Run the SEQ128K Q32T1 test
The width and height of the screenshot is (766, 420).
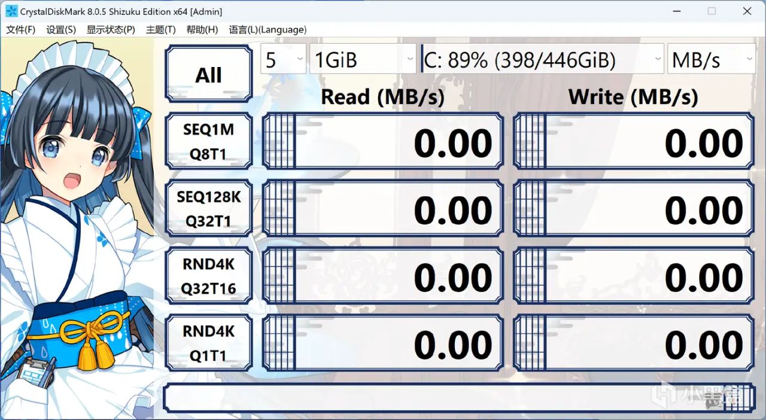[208, 209]
